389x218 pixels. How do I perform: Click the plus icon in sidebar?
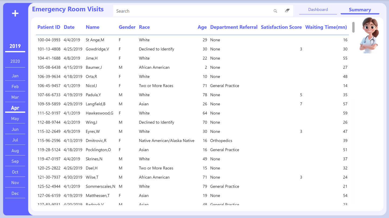(15, 13)
